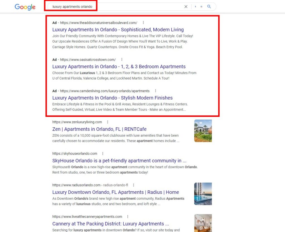This screenshot has width=285, height=232.
Task: Click the Radius high-rise pool thumbnail
Action: (203, 194)
